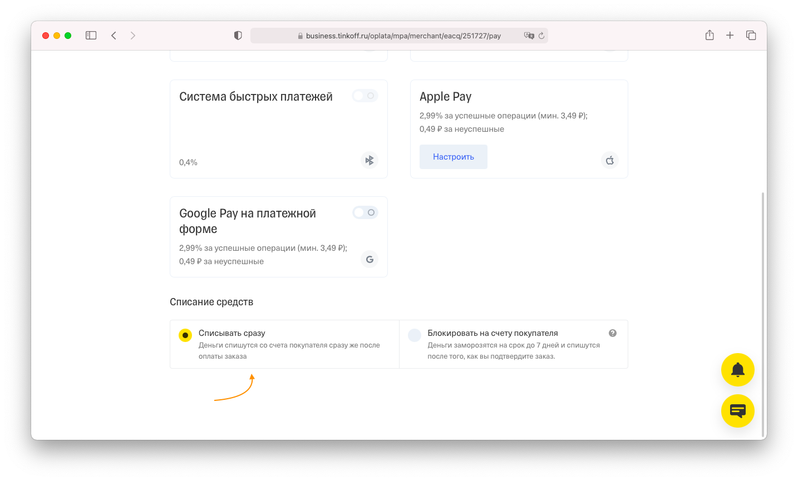The height and width of the screenshot is (481, 798).
Task: Enable the Система быстрых платежей toggle
Action: pos(365,96)
